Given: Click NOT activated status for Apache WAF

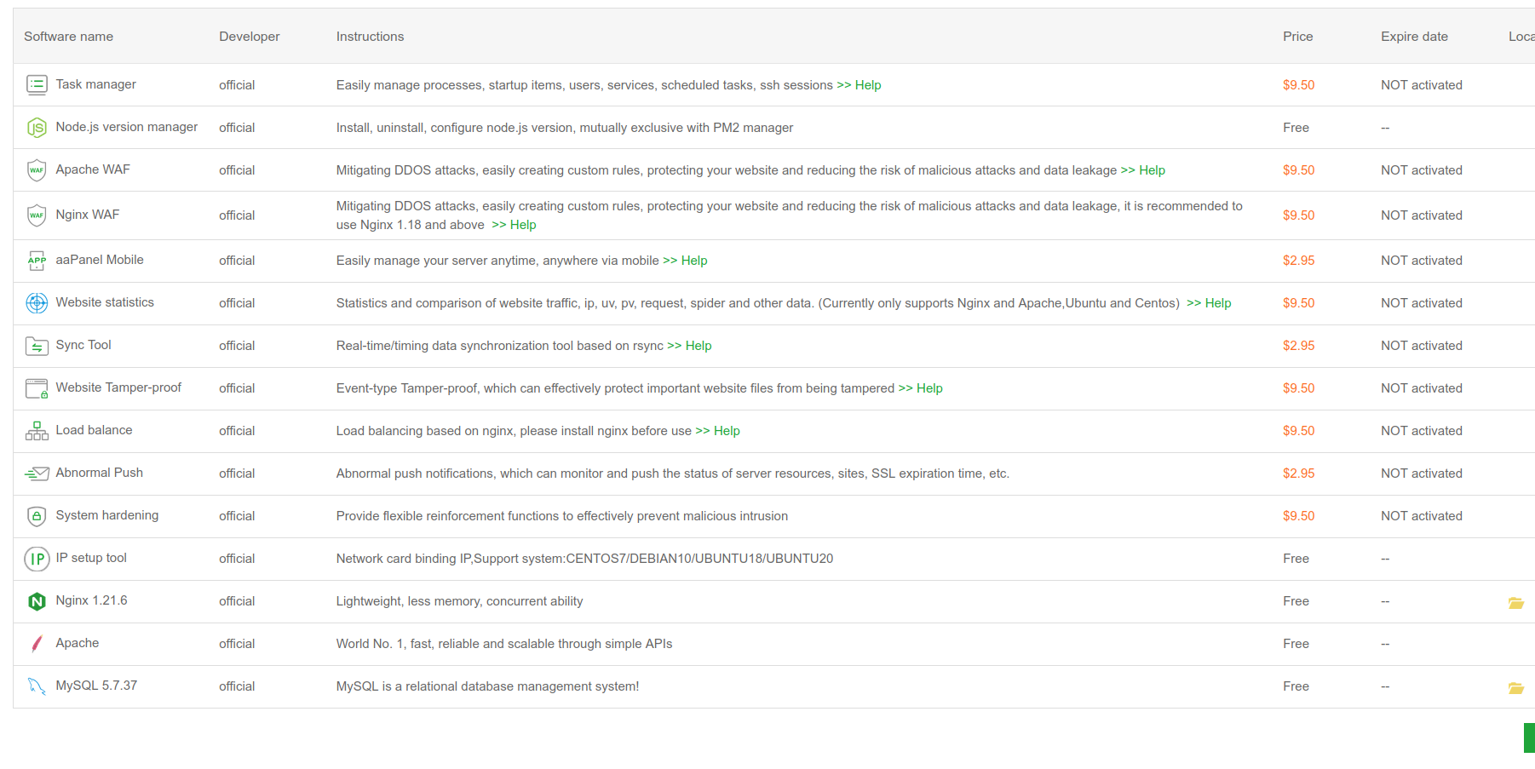Looking at the screenshot, I should 1421,170.
